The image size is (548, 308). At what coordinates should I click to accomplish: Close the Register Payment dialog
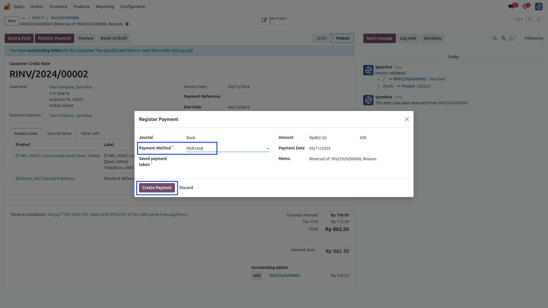(x=407, y=119)
